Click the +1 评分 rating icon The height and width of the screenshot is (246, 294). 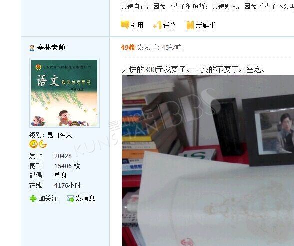(157, 25)
